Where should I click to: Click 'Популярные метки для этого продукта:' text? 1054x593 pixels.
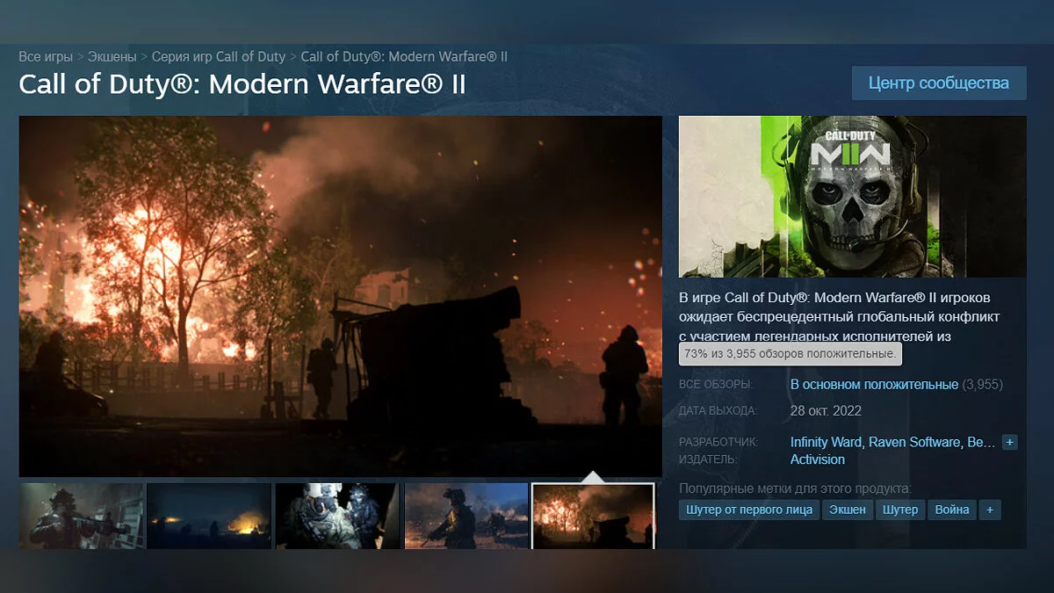796,488
